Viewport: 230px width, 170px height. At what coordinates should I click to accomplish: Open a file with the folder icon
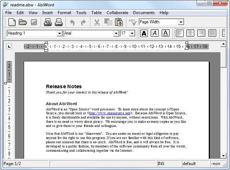23,22
